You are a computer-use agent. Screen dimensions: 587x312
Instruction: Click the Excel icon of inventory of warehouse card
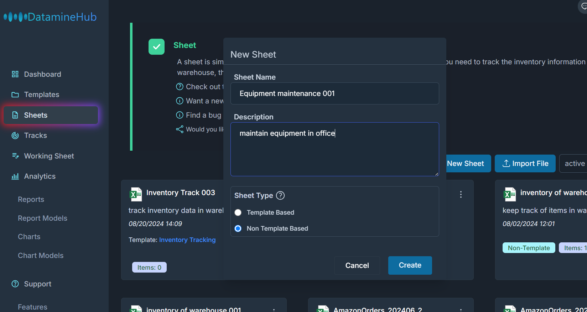(510, 194)
